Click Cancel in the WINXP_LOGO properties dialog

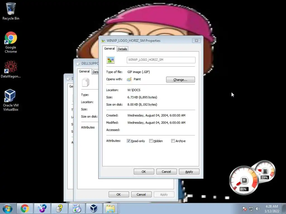[166, 172]
